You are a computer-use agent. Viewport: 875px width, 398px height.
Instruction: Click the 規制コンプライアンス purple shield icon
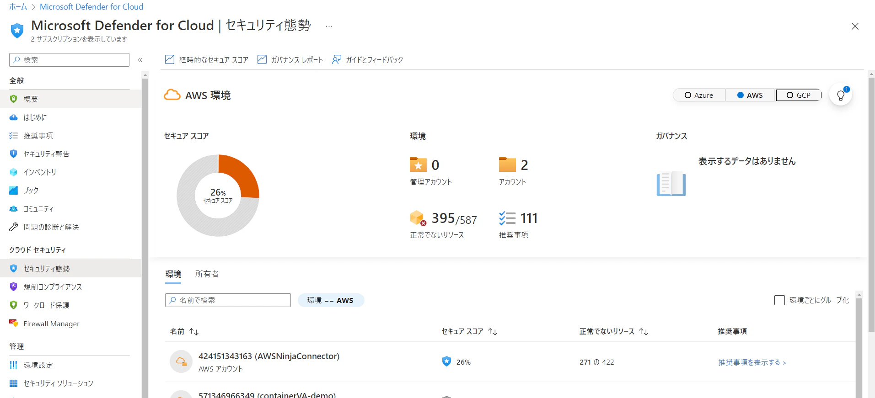(14, 287)
